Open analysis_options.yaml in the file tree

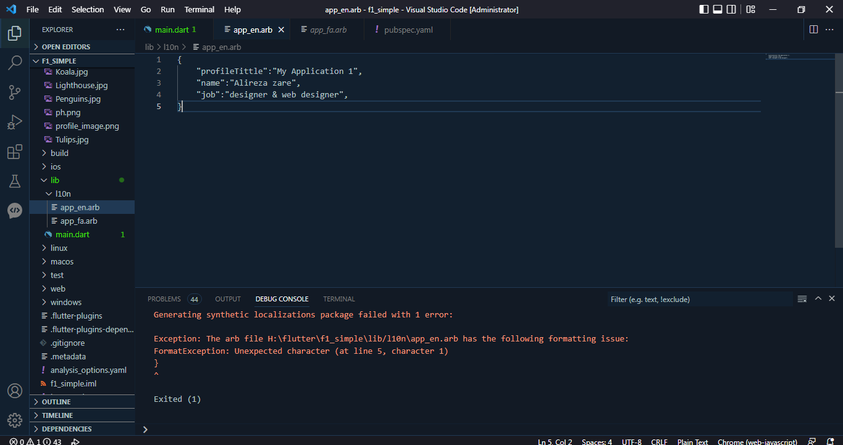[x=82, y=370]
